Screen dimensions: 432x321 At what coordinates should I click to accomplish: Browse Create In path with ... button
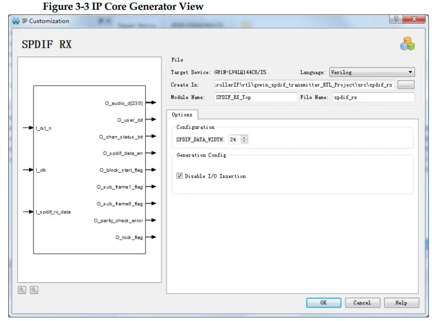click(406, 85)
